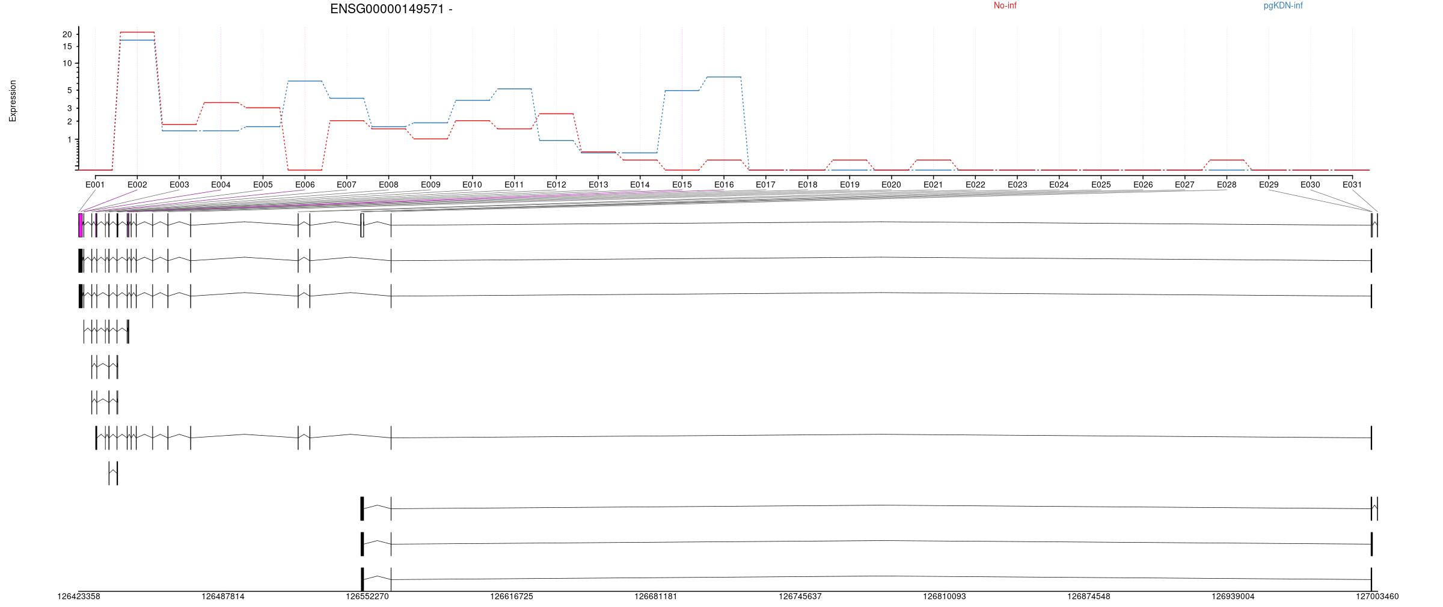This screenshot has height=607, width=1443.
Task: Click exon label E025
Action: 1101,185
